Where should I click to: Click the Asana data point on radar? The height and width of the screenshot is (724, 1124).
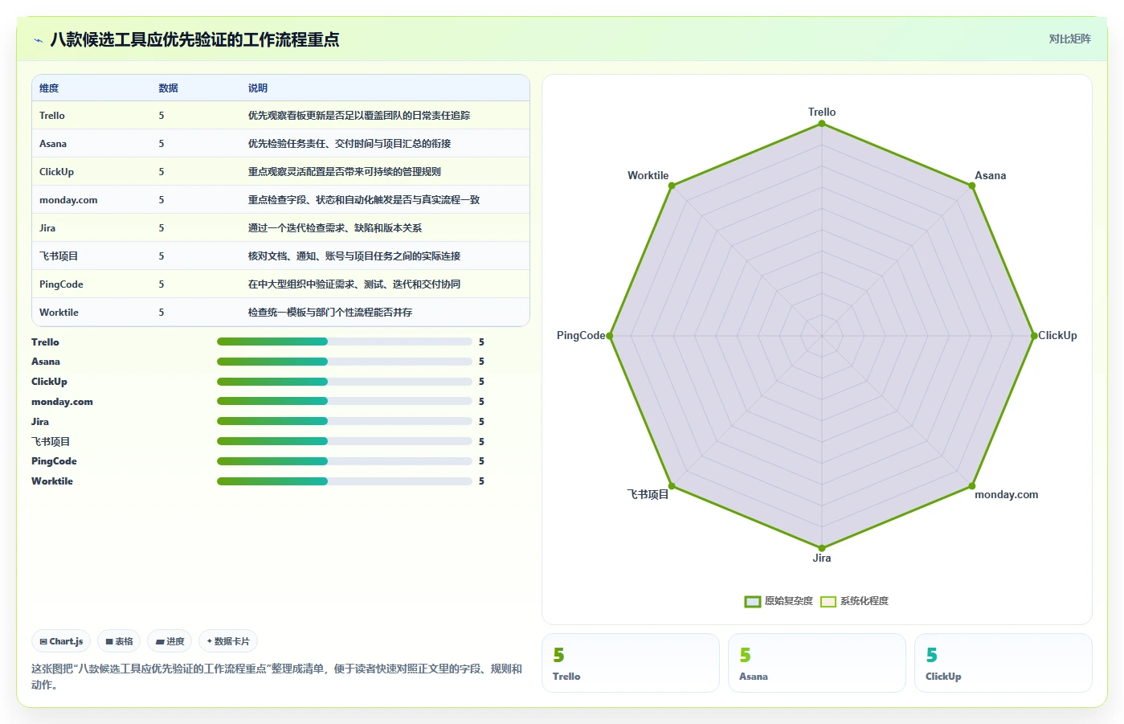(x=972, y=186)
